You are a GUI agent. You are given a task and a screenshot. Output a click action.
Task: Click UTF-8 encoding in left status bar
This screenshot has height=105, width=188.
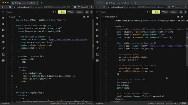click(79, 104)
